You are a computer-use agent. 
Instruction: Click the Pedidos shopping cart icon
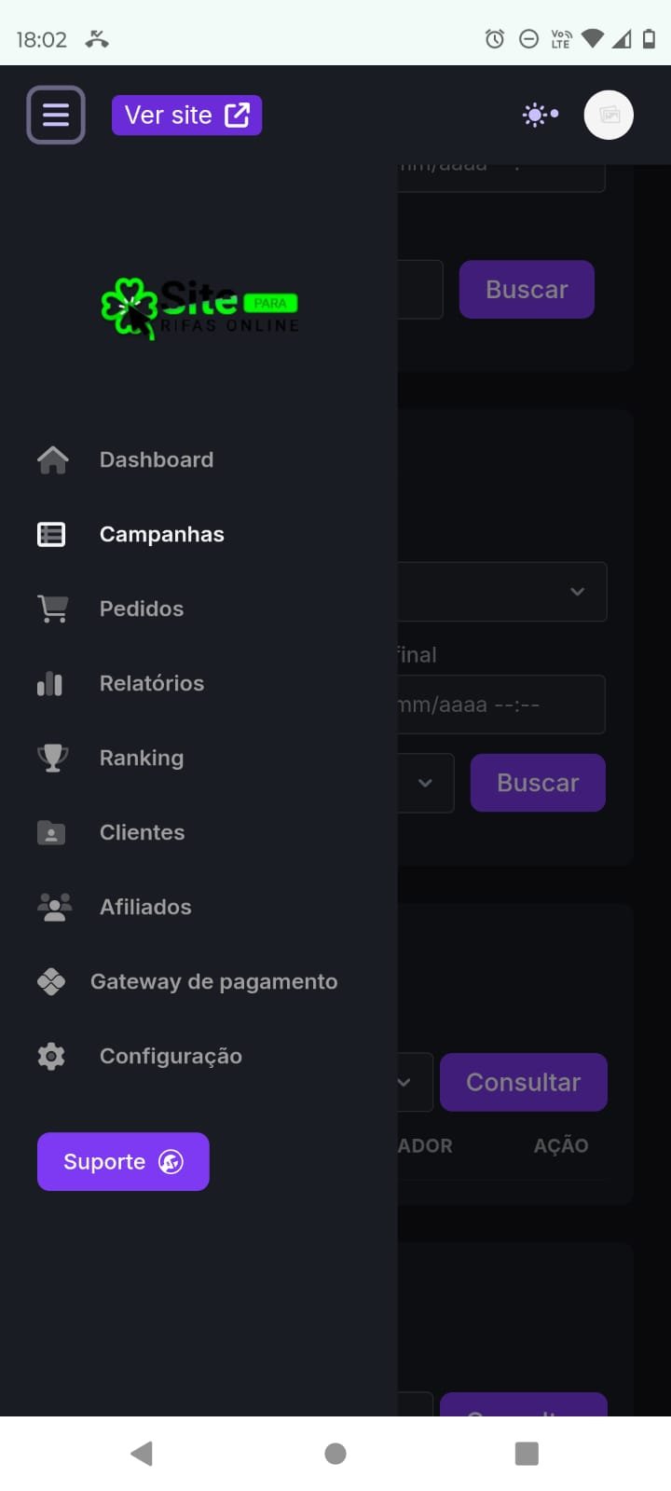point(52,609)
